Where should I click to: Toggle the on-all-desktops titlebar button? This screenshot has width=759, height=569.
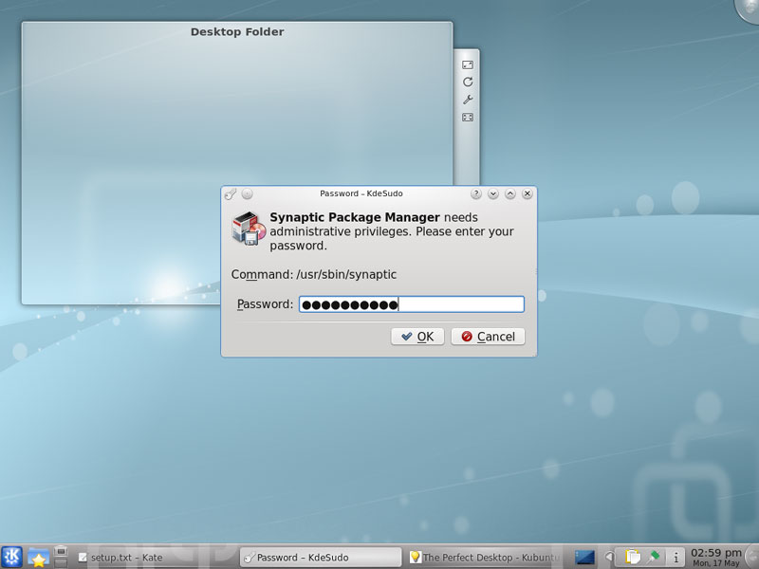(x=247, y=193)
